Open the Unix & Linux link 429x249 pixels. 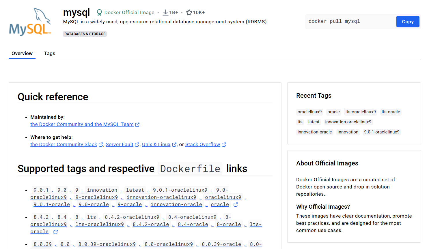156,144
